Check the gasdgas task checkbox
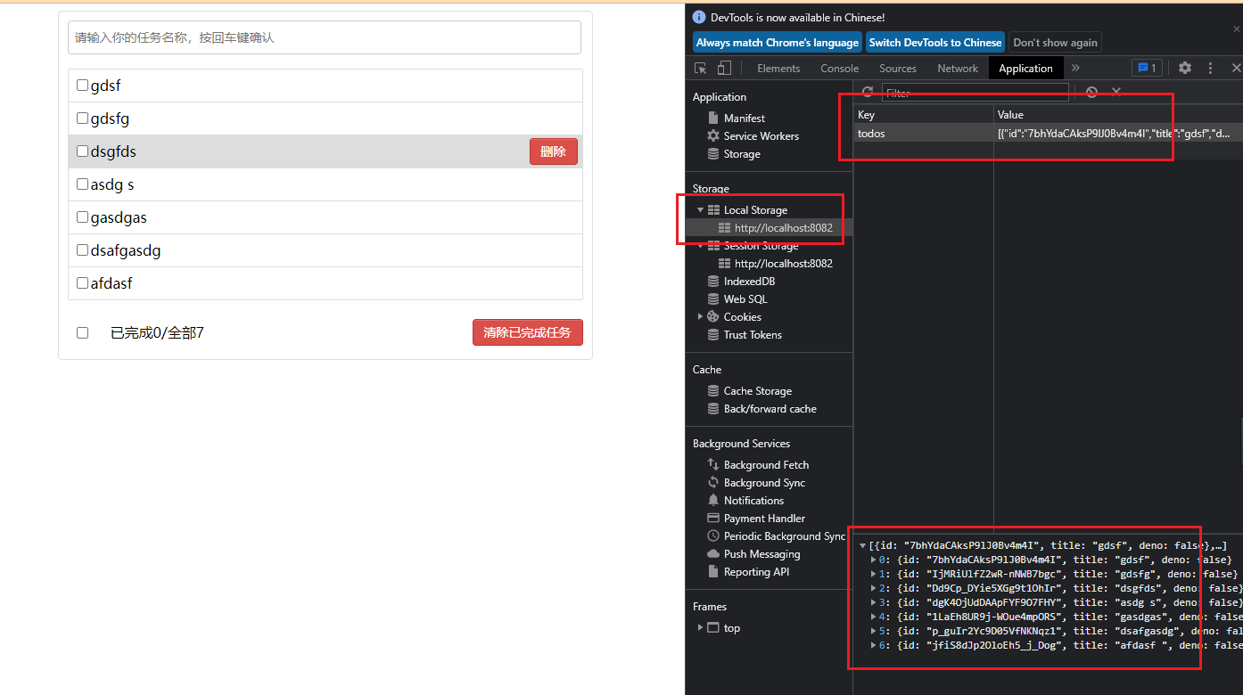The image size is (1243, 695). (x=82, y=217)
